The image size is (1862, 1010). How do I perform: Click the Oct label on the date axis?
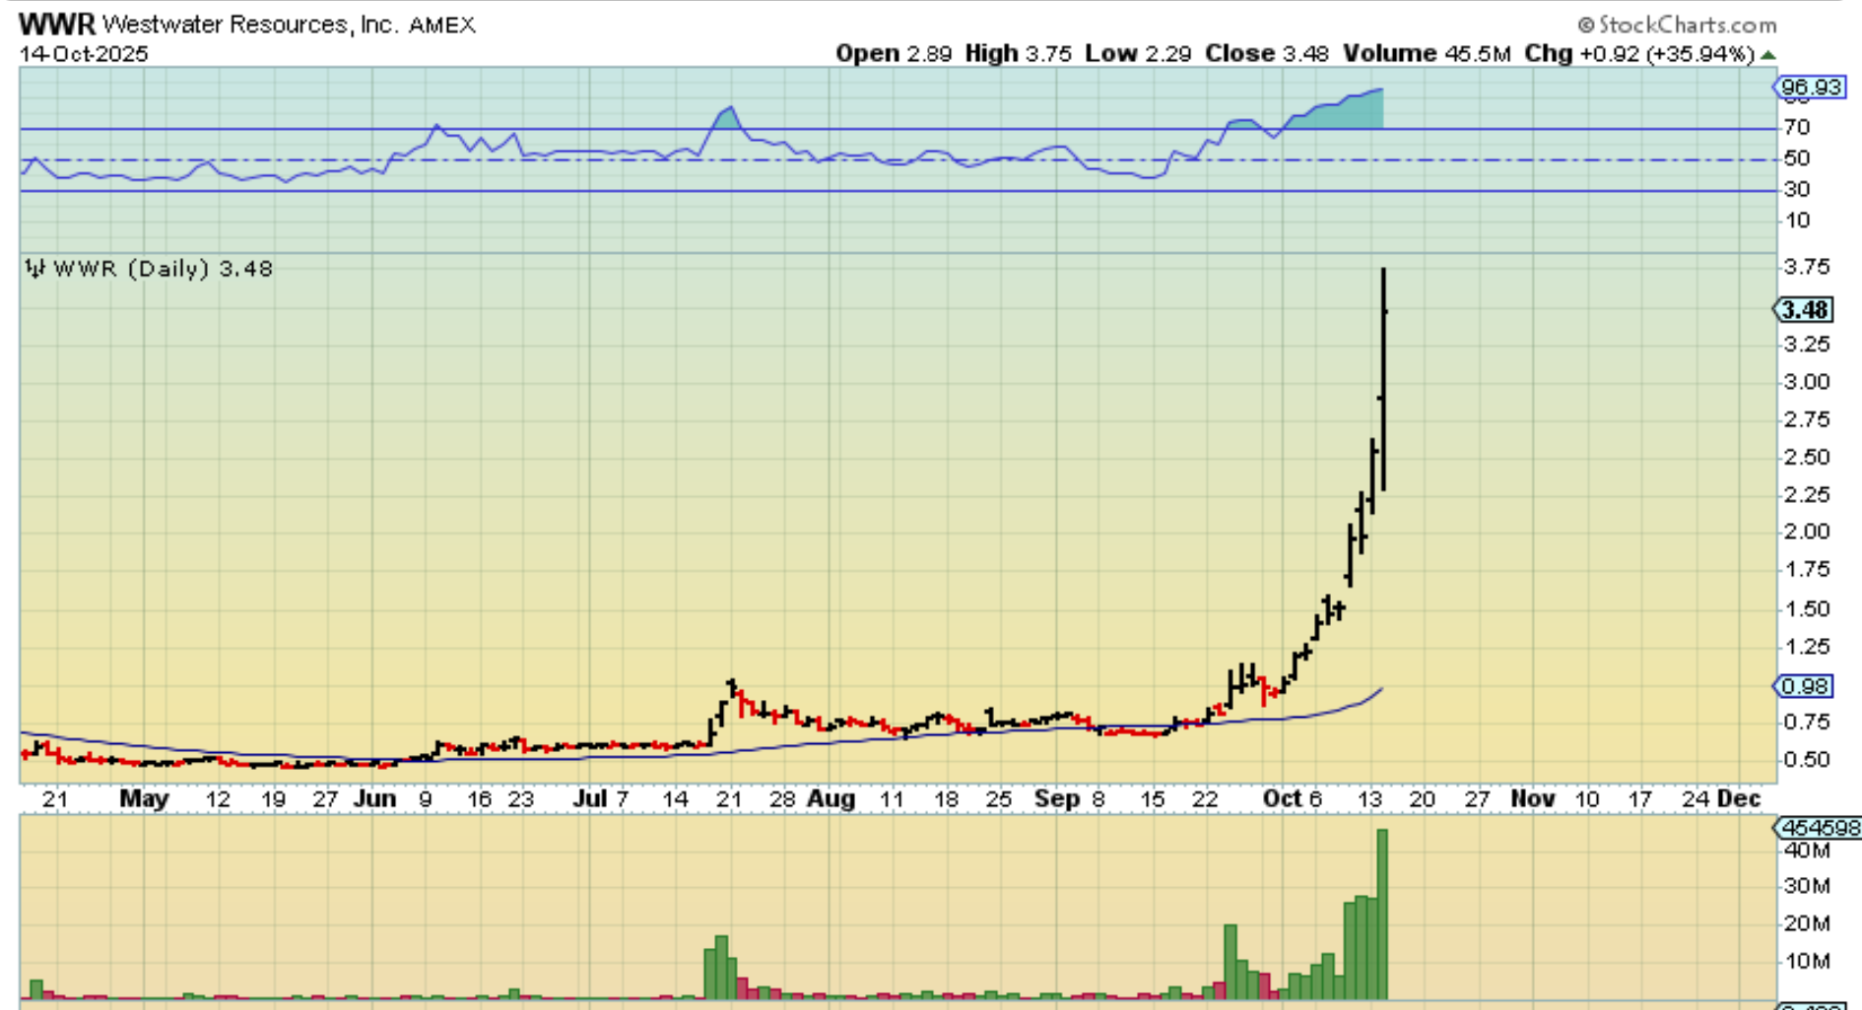(1282, 798)
